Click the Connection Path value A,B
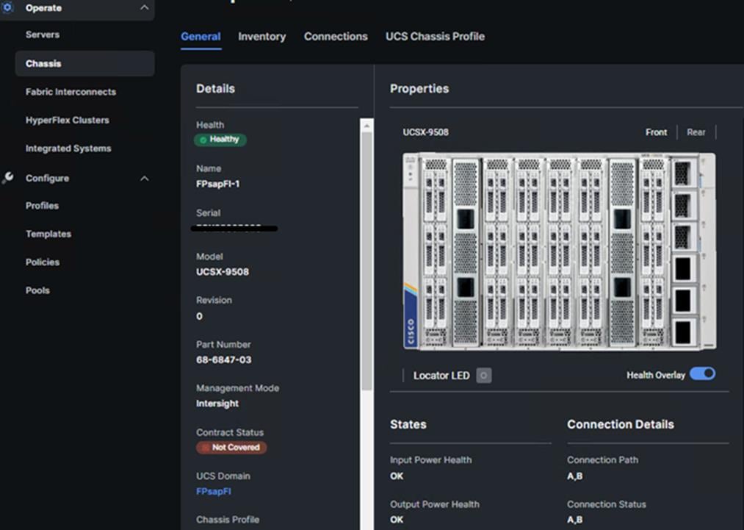This screenshot has width=744, height=530. (x=574, y=476)
